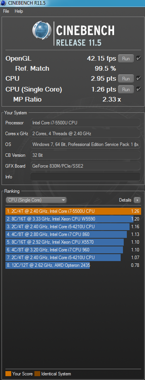Run the CPU (Single Core) benchmark
Screen dimensions: 145x380
click(x=126, y=90)
